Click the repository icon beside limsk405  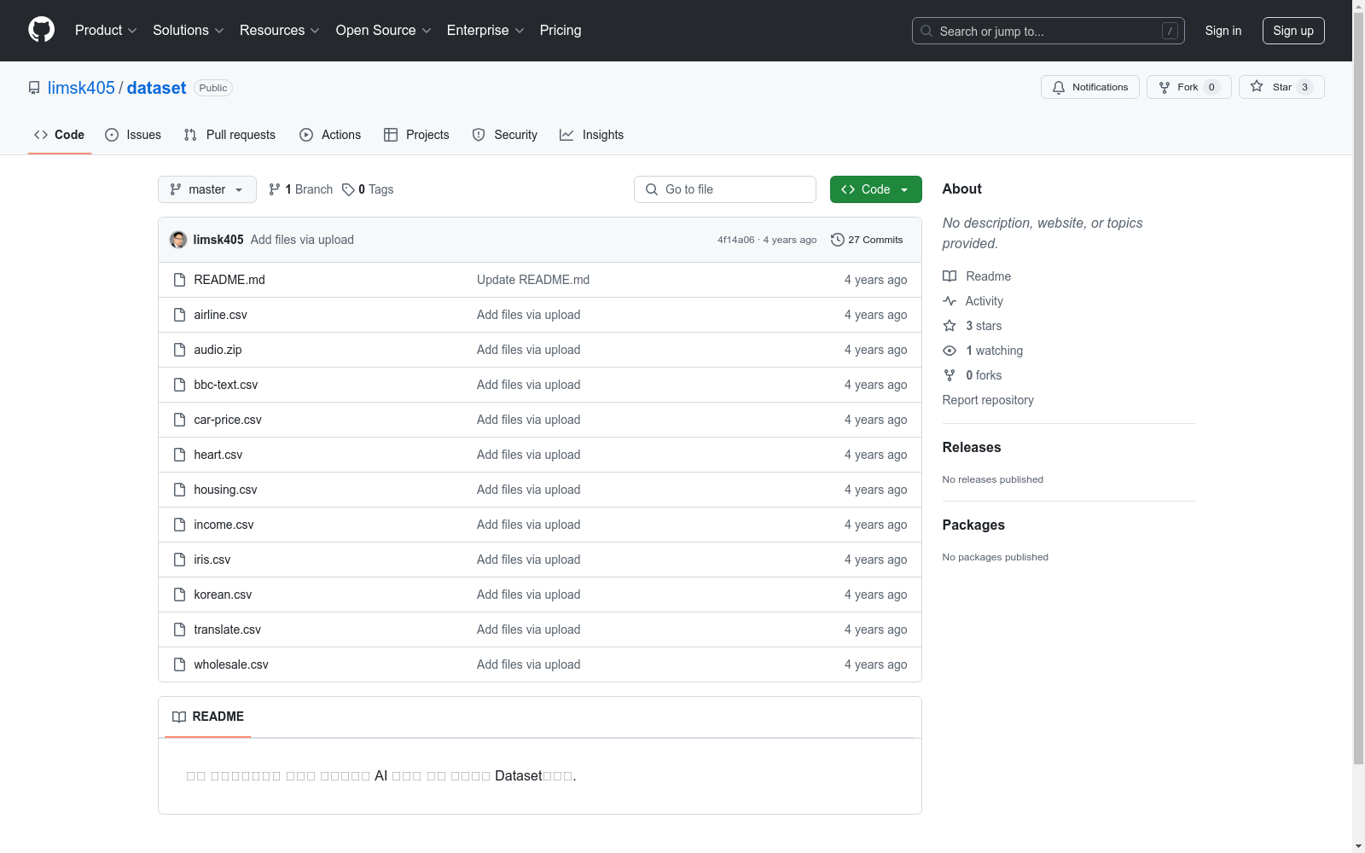tap(34, 88)
